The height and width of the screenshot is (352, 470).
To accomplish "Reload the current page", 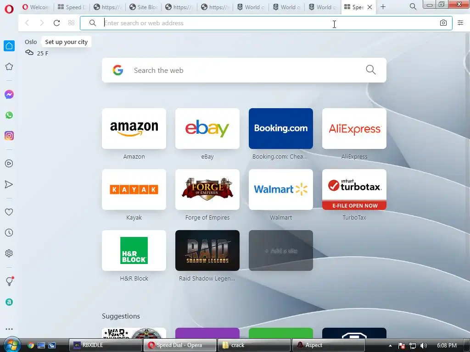I will pyautogui.click(x=56, y=23).
